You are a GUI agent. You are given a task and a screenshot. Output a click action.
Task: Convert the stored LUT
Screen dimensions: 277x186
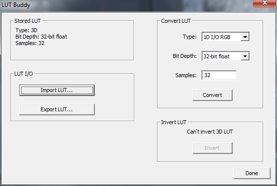tap(212, 95)
